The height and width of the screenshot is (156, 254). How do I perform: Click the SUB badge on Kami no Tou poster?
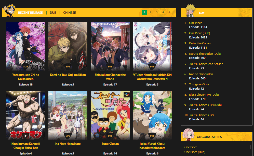coord(68,66)
